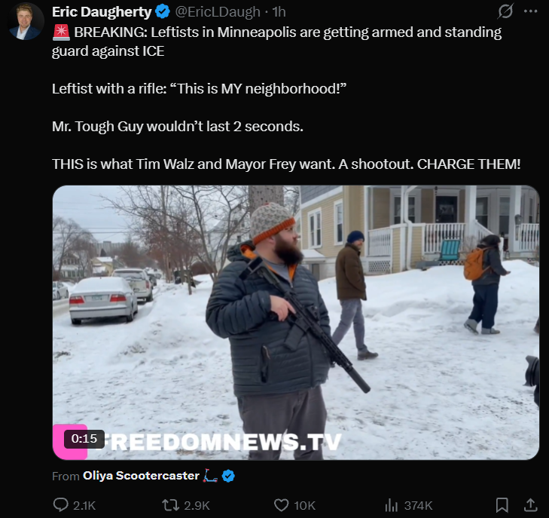Like the post with the heart icon
This screenshot has width=549, height=518.
pyautogui.click(x=281, y=505)
